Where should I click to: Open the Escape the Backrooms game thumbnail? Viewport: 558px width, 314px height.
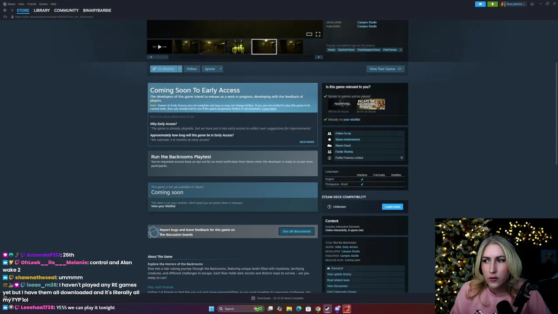[371, 104]
